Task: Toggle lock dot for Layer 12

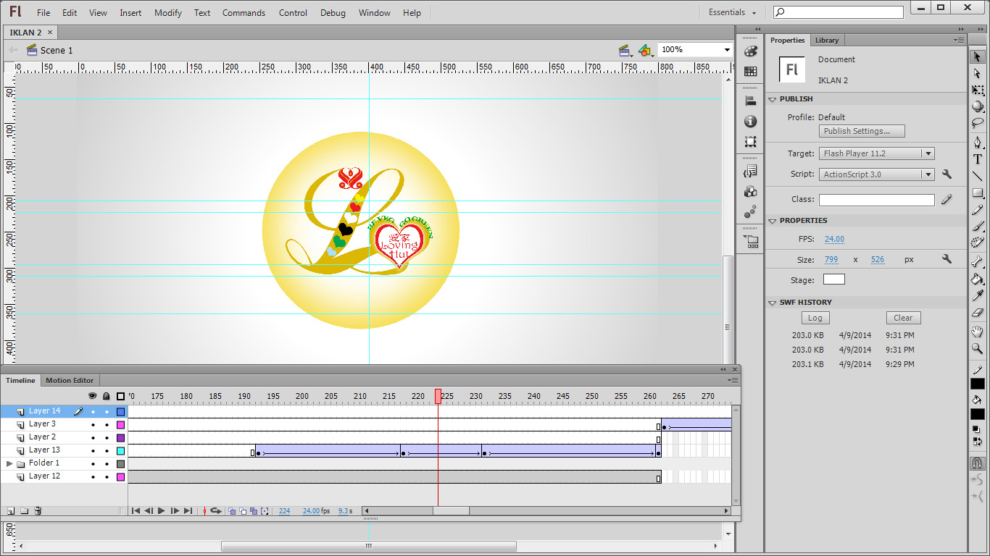Action: pyautogui.click(x=107, y=477)
